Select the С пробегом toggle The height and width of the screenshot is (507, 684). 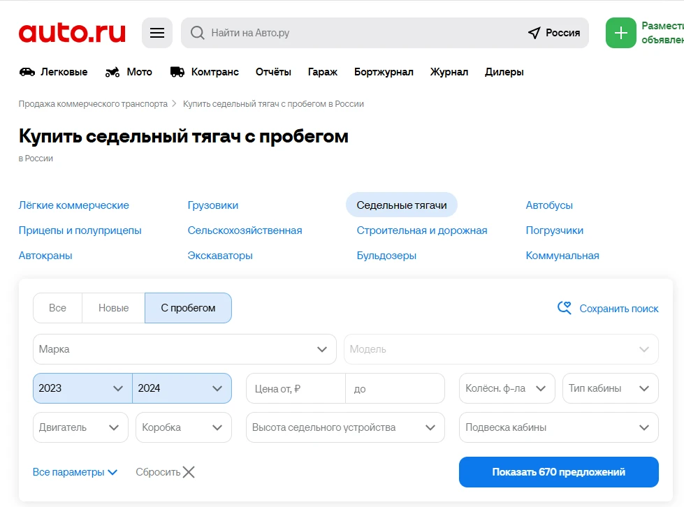[188, 308]
